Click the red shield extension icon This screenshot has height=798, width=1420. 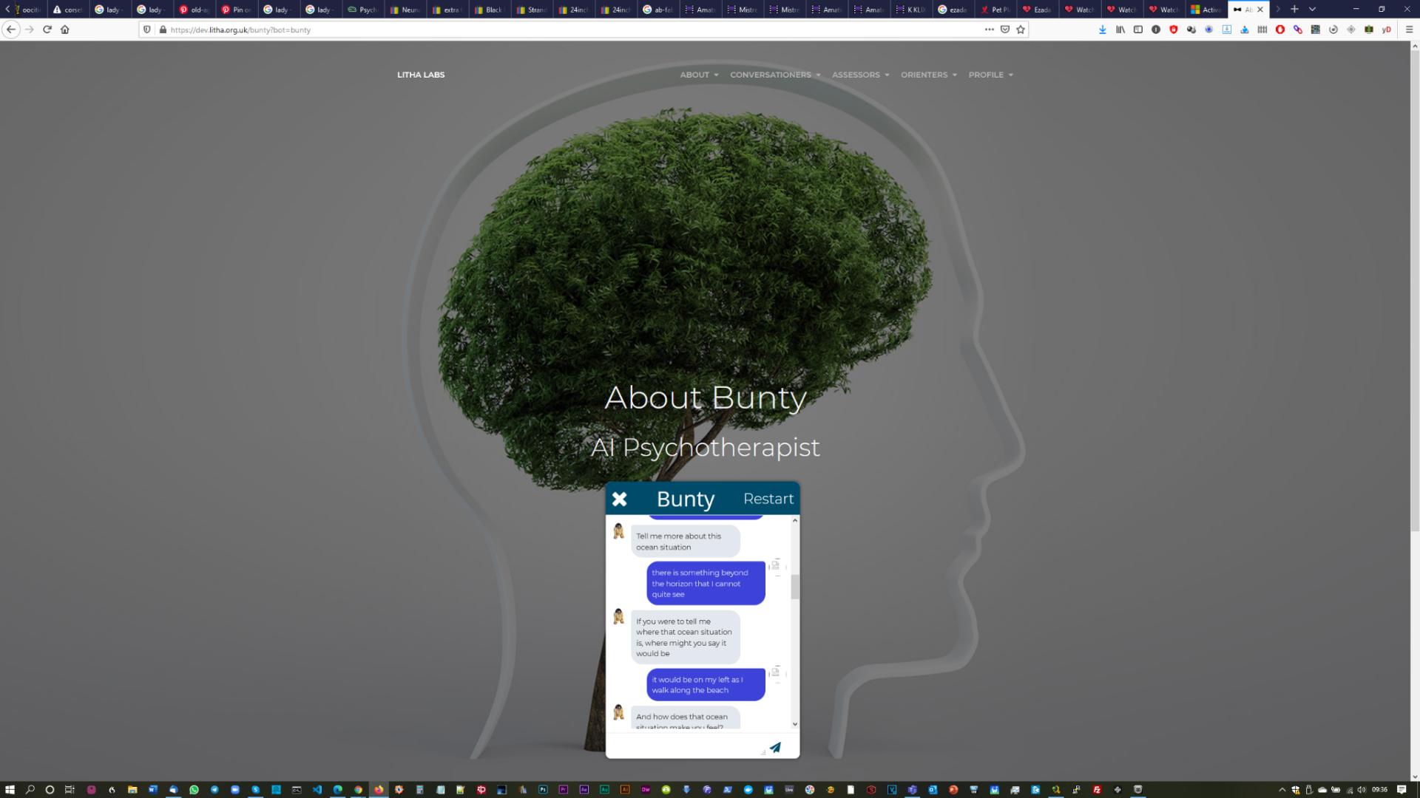click(x=1174, y=30)
